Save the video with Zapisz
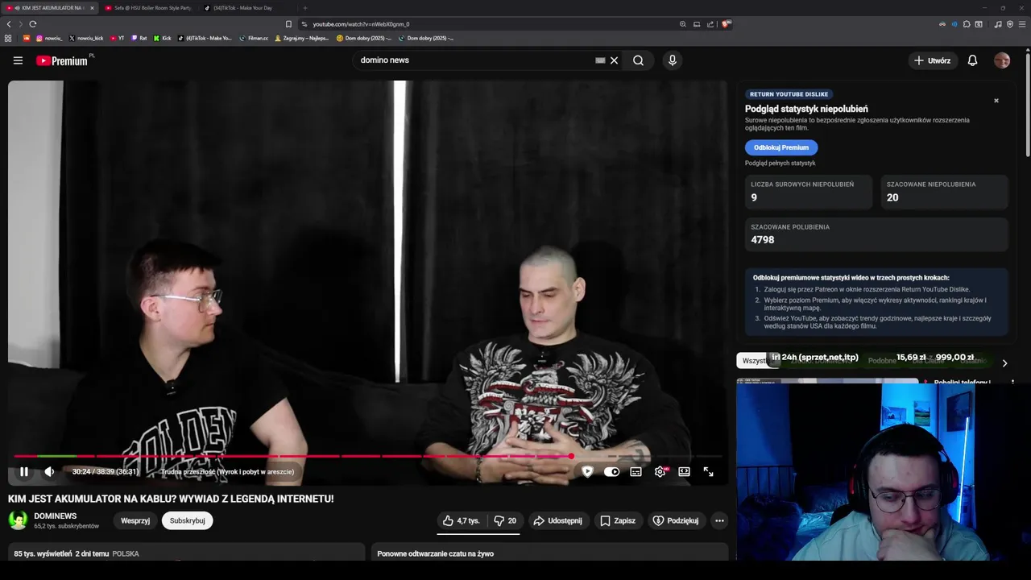Viewport: 1031px width, 580px height. click(x=618, y=520)
